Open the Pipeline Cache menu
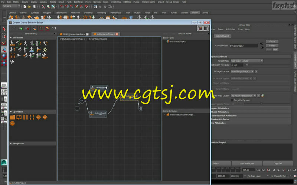The height and width of the screenshot is (185, 297). click(x=148, y=2)
